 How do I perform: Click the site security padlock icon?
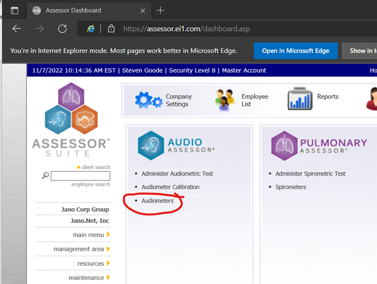point(111,28)
